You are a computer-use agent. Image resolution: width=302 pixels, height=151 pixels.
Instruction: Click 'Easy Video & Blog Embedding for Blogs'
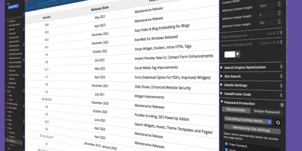pyautogui.click(x=162, y=28)
